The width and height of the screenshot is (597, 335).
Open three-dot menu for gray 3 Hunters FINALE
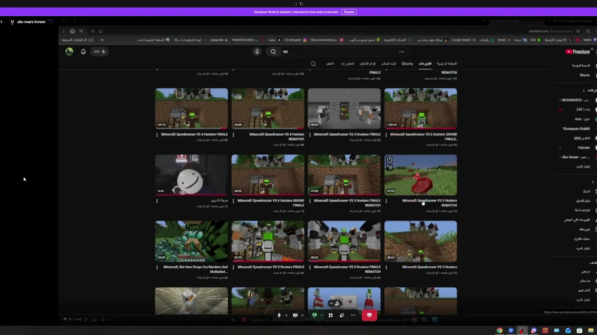pyautogui.click(x=310, y=134)
